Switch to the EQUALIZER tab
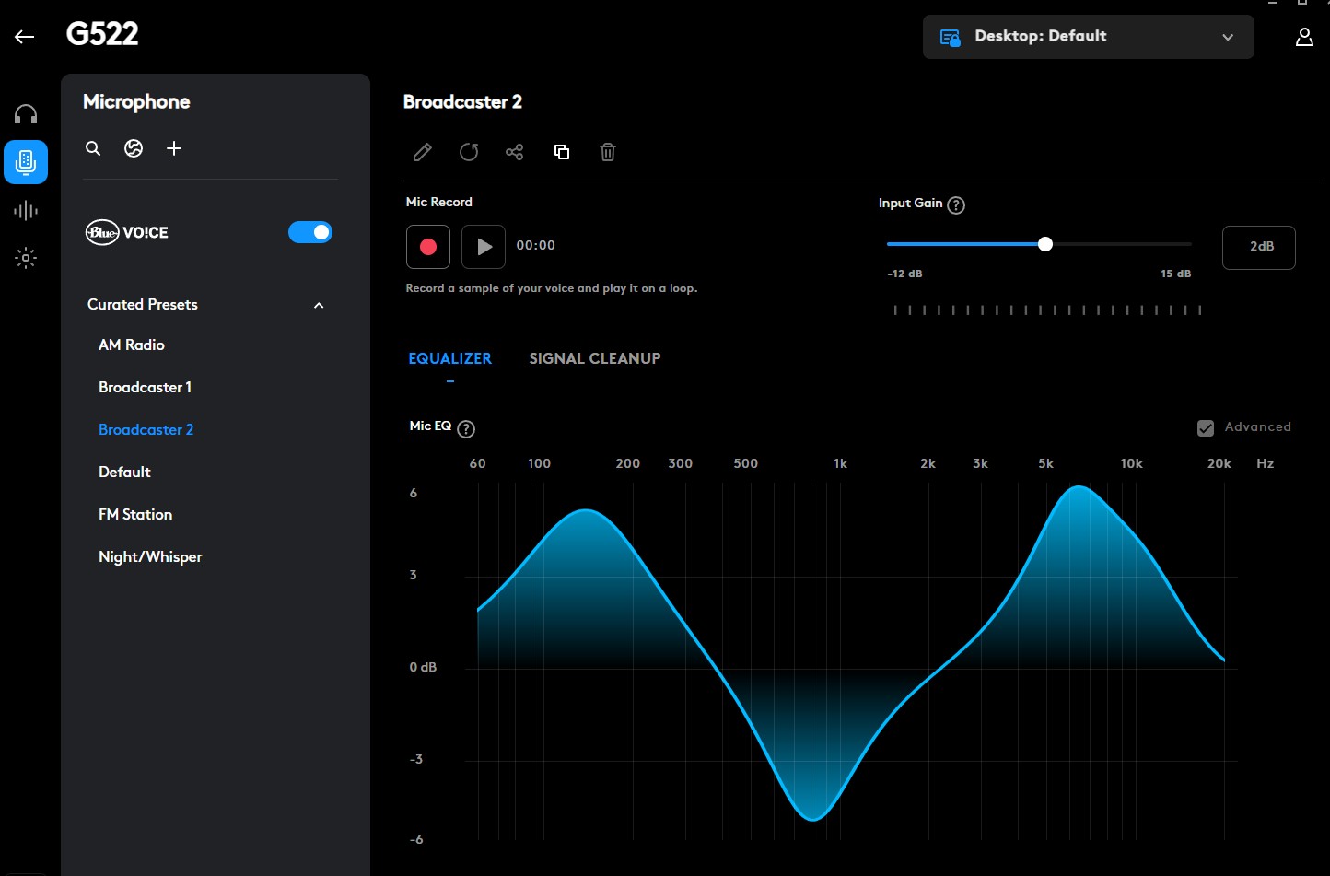The width and height of the screenshot is (1330, 876). click(450, 358)
